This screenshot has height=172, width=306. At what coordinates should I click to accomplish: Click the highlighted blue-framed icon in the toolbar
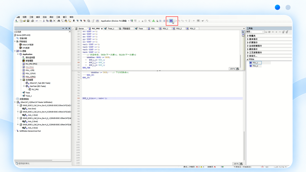[x=171, y=21]
